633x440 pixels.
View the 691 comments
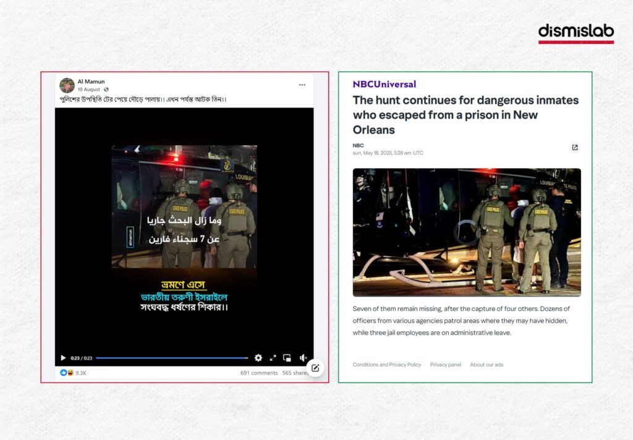pos(259,373)
